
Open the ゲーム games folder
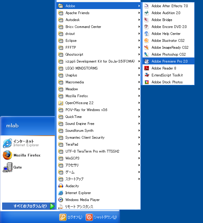point(99,172)
